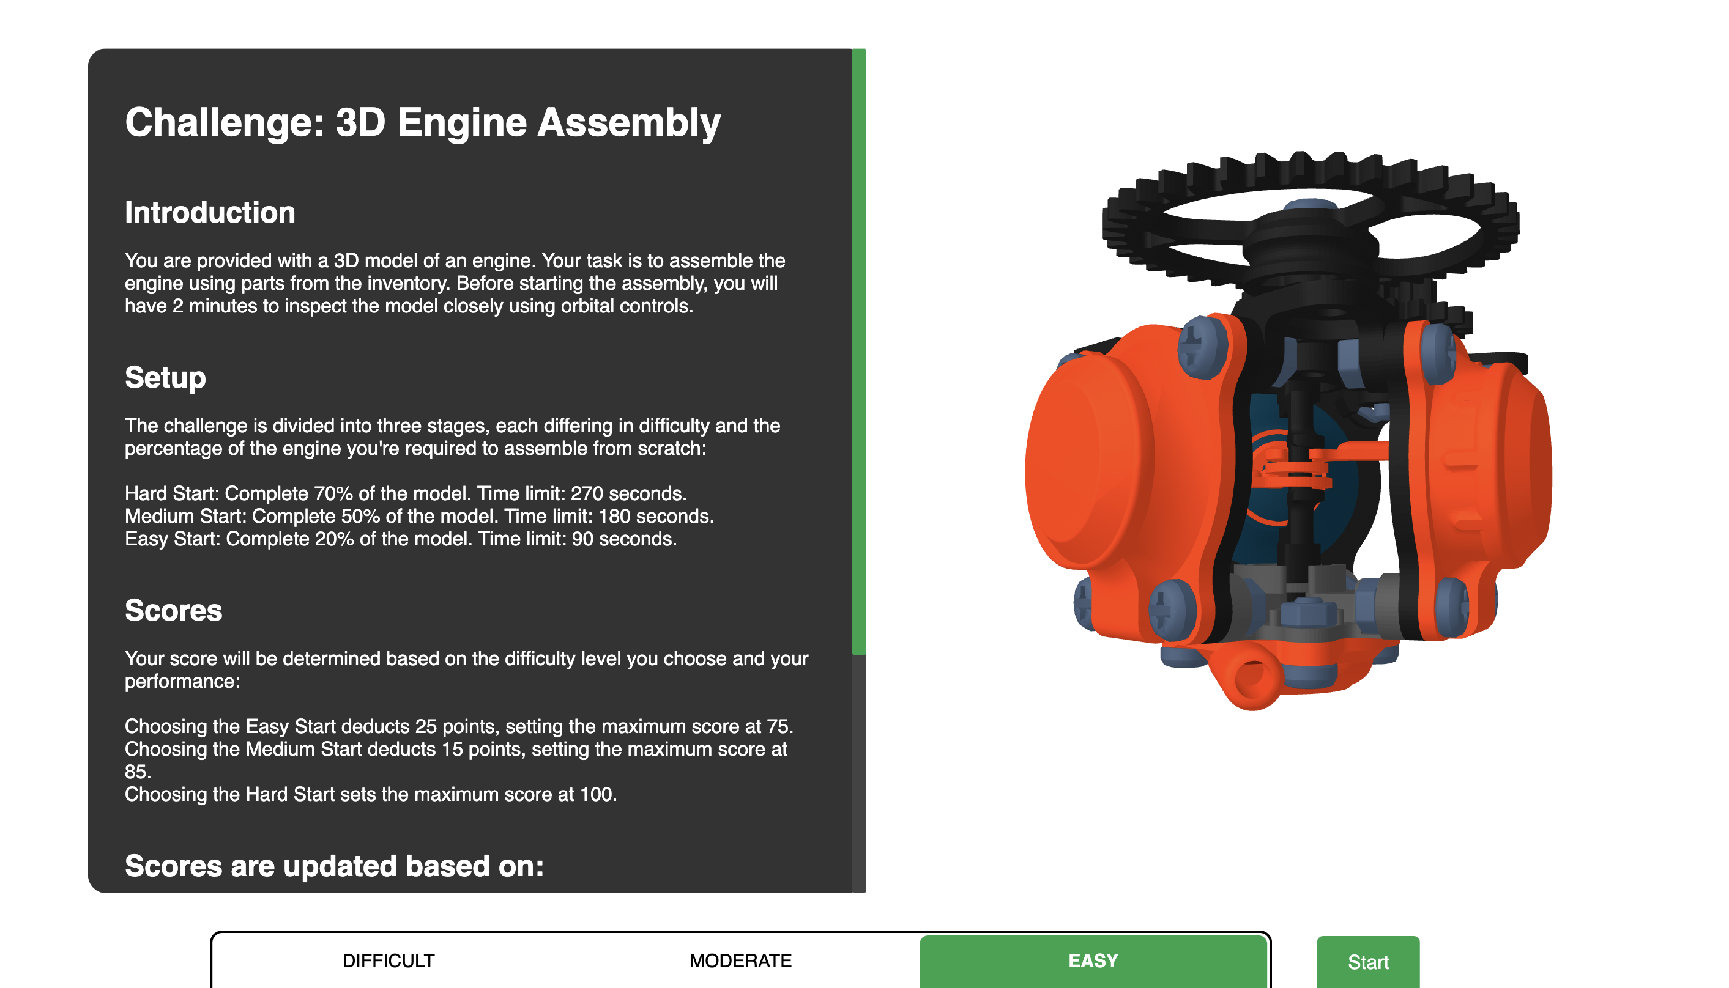Image resolution: width=1729 pixels, height=988 pixels.
Task: Click the Setup section heading
Action: [165, 377]
